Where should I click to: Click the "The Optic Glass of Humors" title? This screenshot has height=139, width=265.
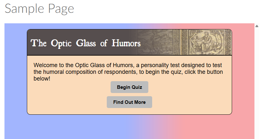click(x=86, y=43)
